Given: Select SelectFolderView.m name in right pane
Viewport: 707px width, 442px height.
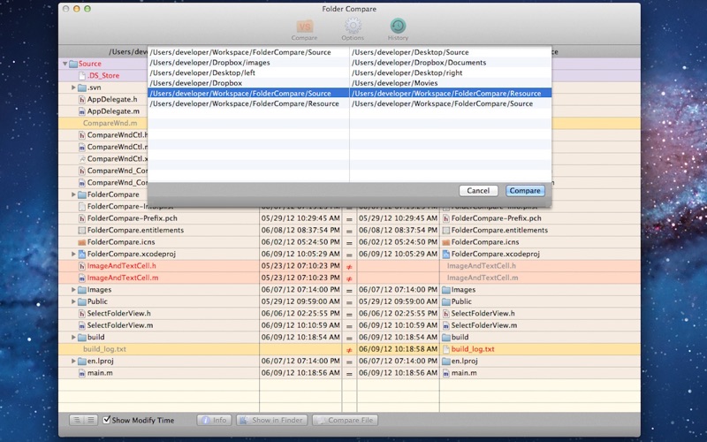Looking at the screenshot, I should pyautogui.click(x=484, y=325).
